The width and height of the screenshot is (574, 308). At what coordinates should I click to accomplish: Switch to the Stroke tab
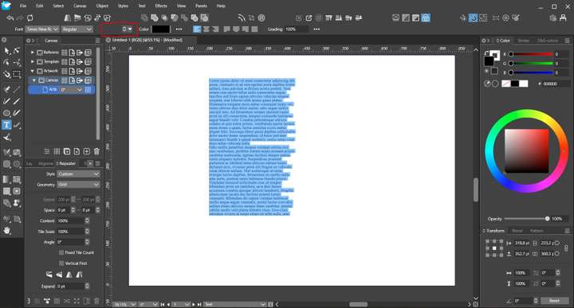click(x=524, y=41)
